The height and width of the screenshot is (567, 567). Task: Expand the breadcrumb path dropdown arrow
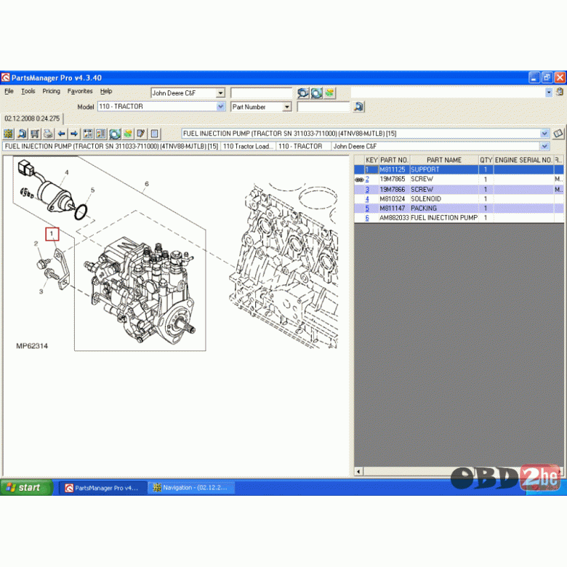(x=544, y=146)
